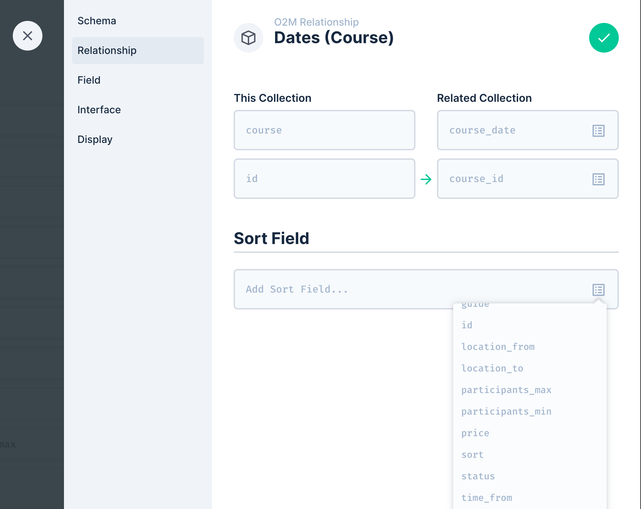This screenshot has width=641, height=509.
Task: Click the O2M Relationship label icon area
Action: [316, 22]
